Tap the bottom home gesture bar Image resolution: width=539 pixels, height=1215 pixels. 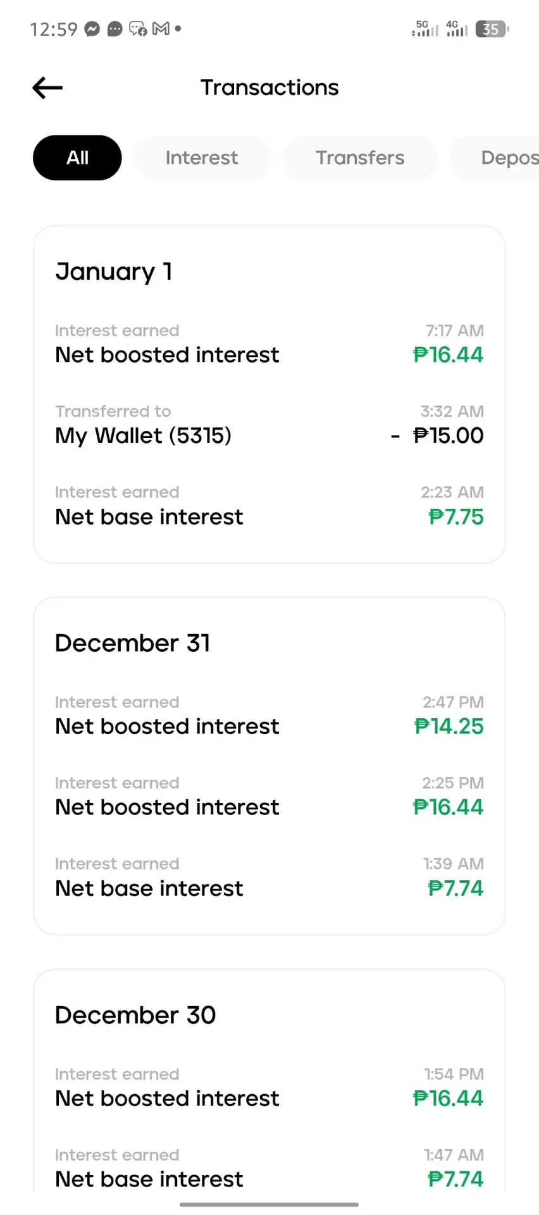tap(269, 1204)
